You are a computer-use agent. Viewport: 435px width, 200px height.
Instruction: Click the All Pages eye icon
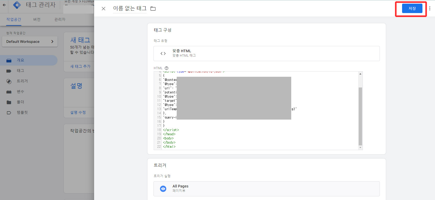[163, 189]
